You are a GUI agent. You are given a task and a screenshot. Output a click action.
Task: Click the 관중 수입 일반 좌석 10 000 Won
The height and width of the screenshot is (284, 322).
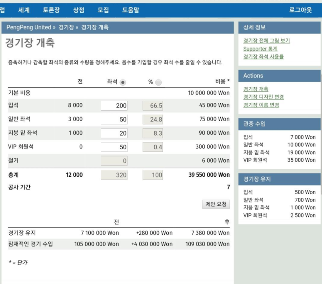[x=301, y=145]
